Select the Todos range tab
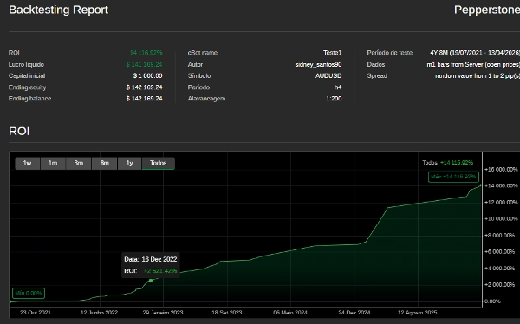Screen dimensions: 520x324 (x=159, y=163)
